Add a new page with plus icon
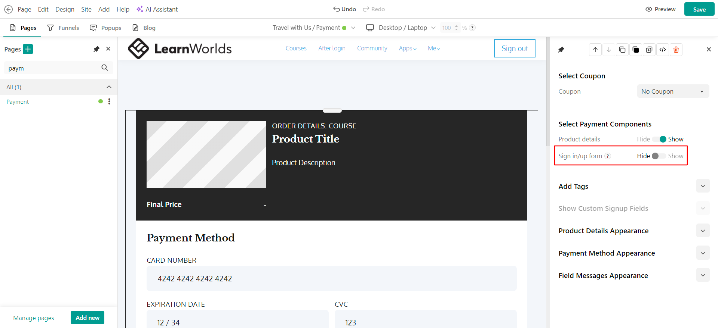The height and width of the screenshot is (328, 718). pyautogui.click(x=28, y=49)
